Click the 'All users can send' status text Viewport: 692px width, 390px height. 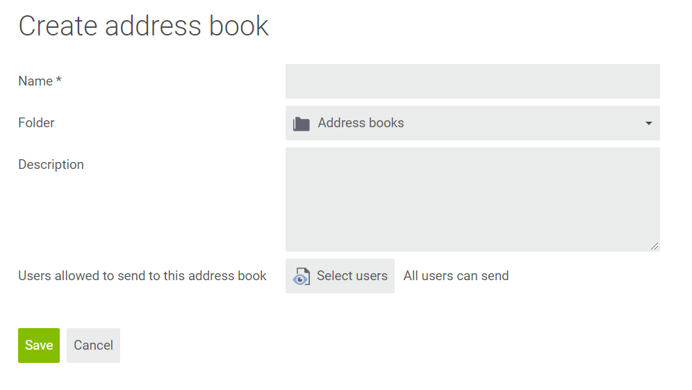[456, 276]
